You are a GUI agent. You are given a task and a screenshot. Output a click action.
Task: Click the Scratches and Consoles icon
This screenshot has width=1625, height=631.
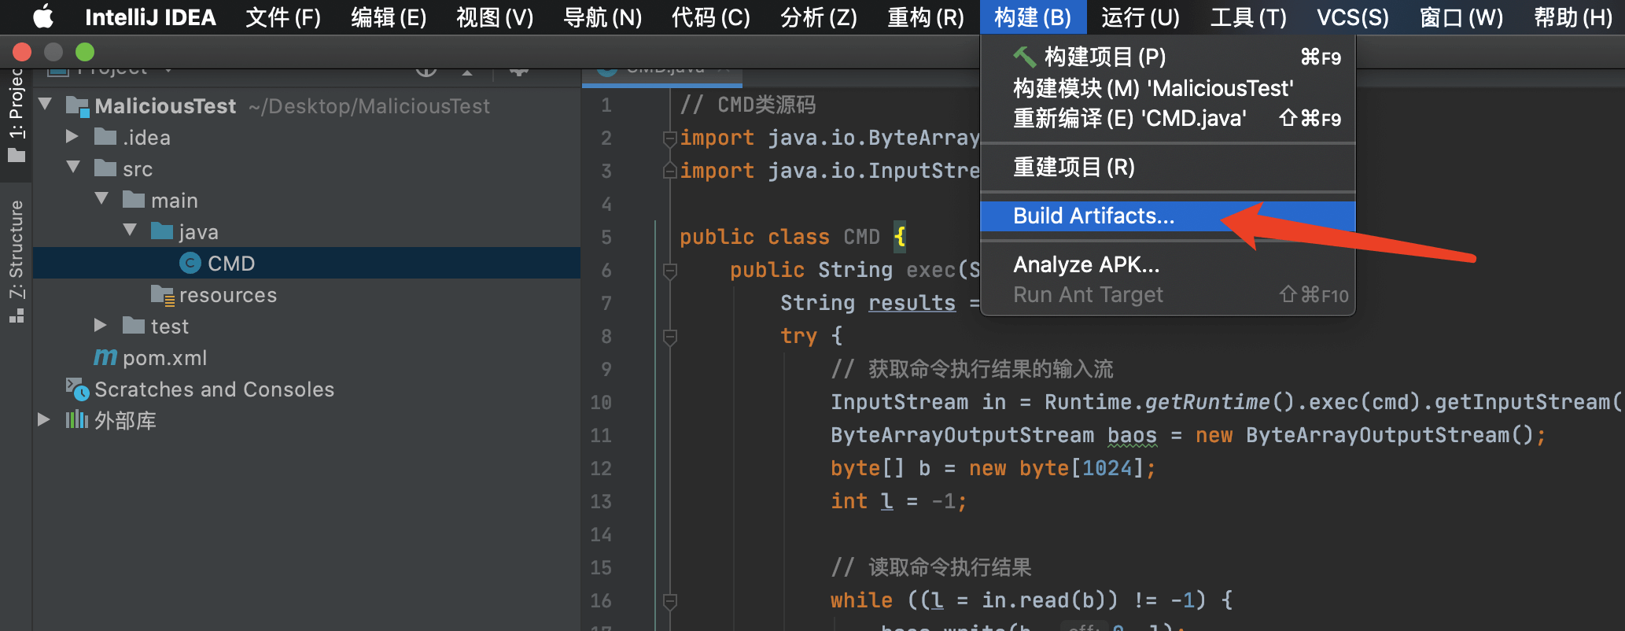point(77,389)
